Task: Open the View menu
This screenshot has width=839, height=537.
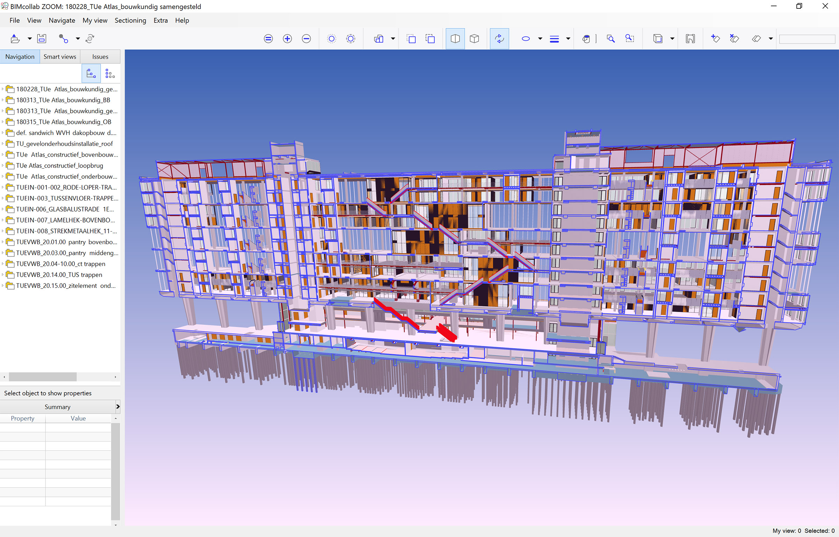Action: pyautogui.click(x=34, y=20)
